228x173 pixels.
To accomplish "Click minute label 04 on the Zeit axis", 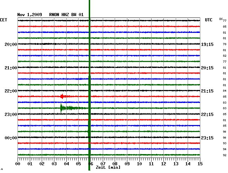I will click(x=66, y=164).
